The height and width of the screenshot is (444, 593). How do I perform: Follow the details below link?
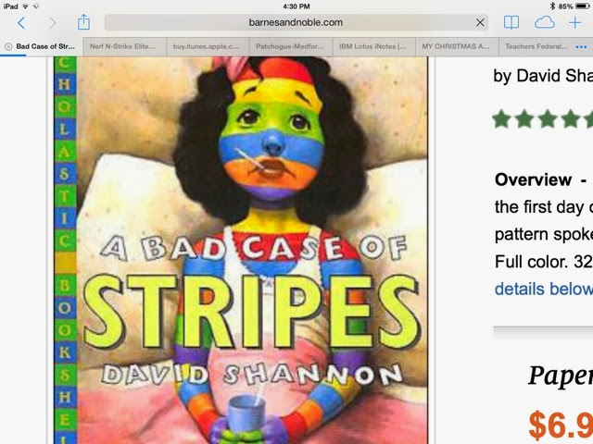click(x=544, y=289)
